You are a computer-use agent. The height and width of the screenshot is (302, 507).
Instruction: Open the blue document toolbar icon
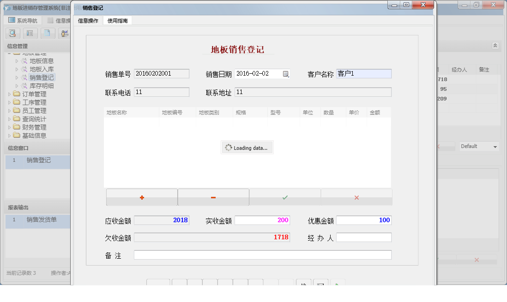tap(48, 33)
